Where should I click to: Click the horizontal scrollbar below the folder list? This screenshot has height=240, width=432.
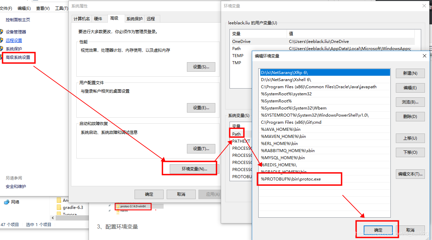[x=73, y=218]
